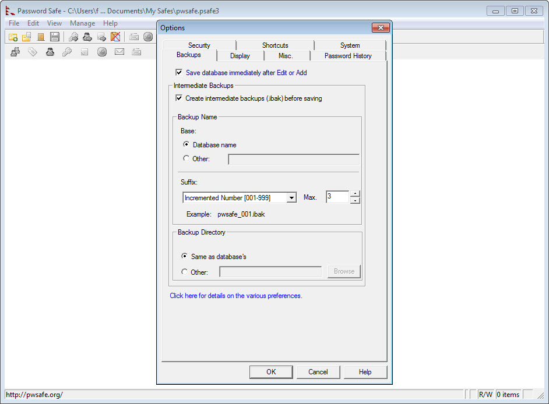The height and width of the screenshot is (404, 549).
Task: Close the Options dialog with red X
Action: 381,27
